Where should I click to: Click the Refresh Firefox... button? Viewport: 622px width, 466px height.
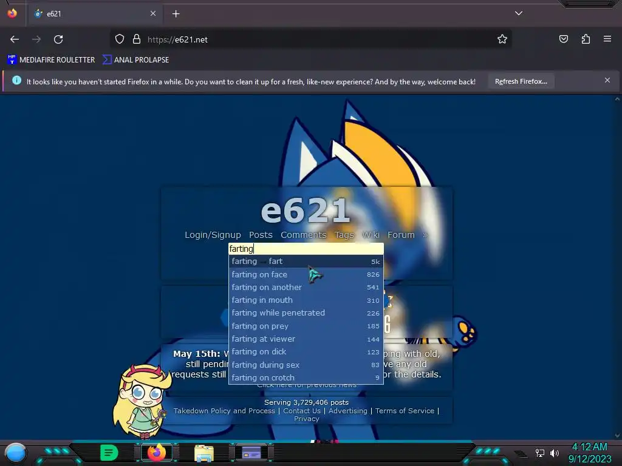click(x=521, y=81)
